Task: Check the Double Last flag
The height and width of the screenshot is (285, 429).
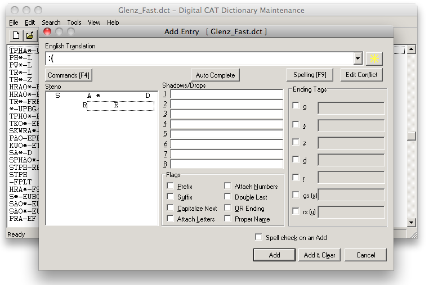Action: point(227,197)
